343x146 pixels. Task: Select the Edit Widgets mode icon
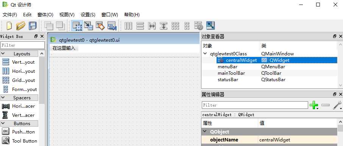77,26
